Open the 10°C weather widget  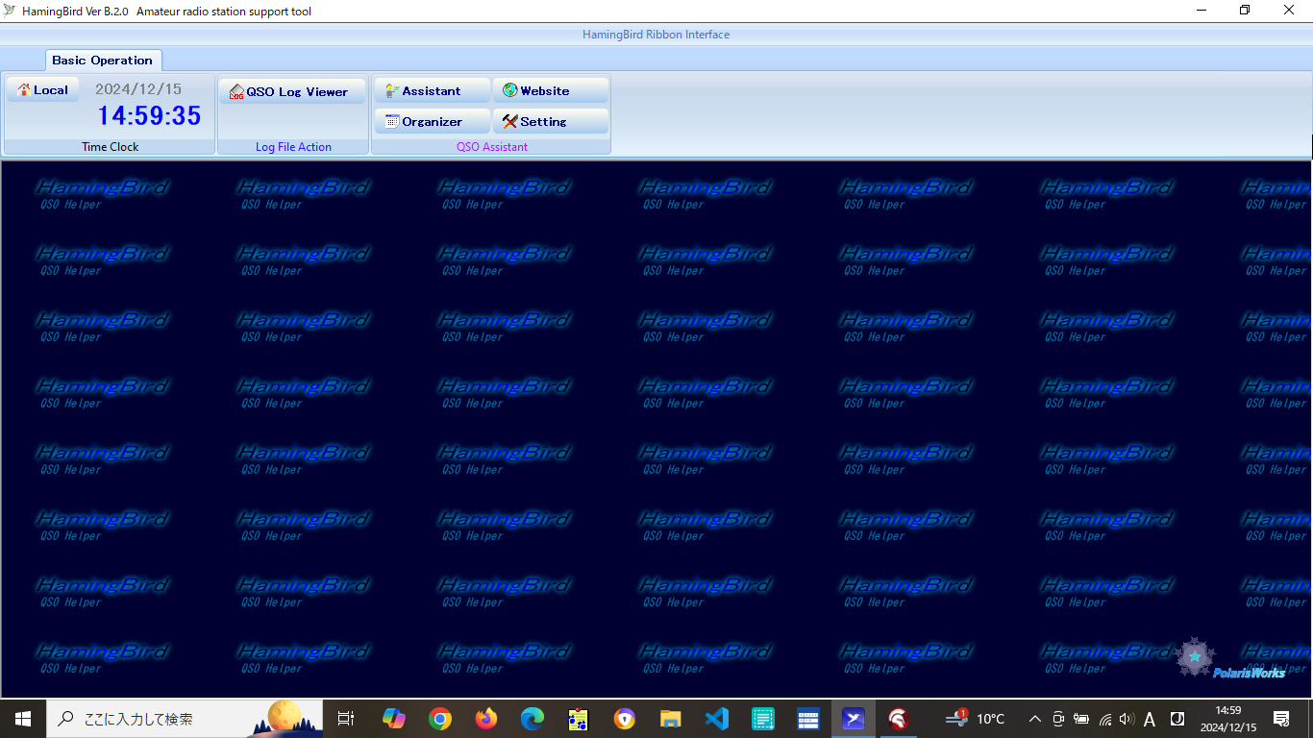pos(975,719)
